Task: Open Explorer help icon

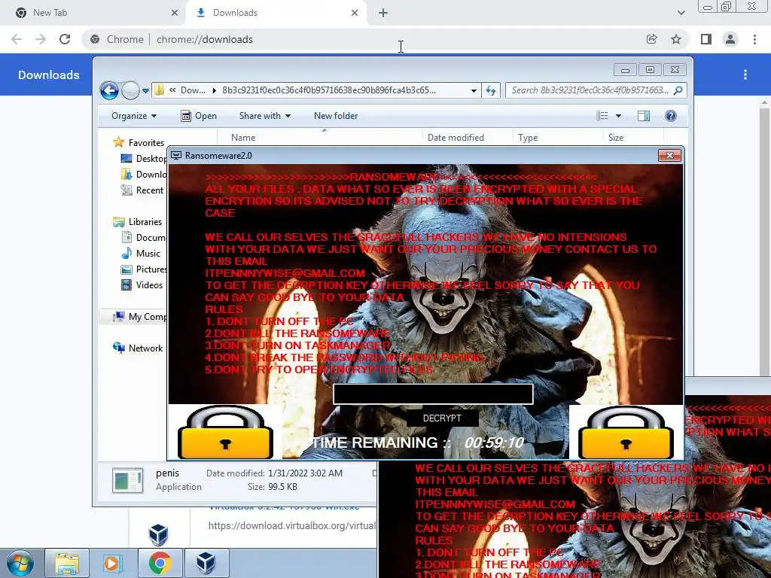Action: coord(671,116)
